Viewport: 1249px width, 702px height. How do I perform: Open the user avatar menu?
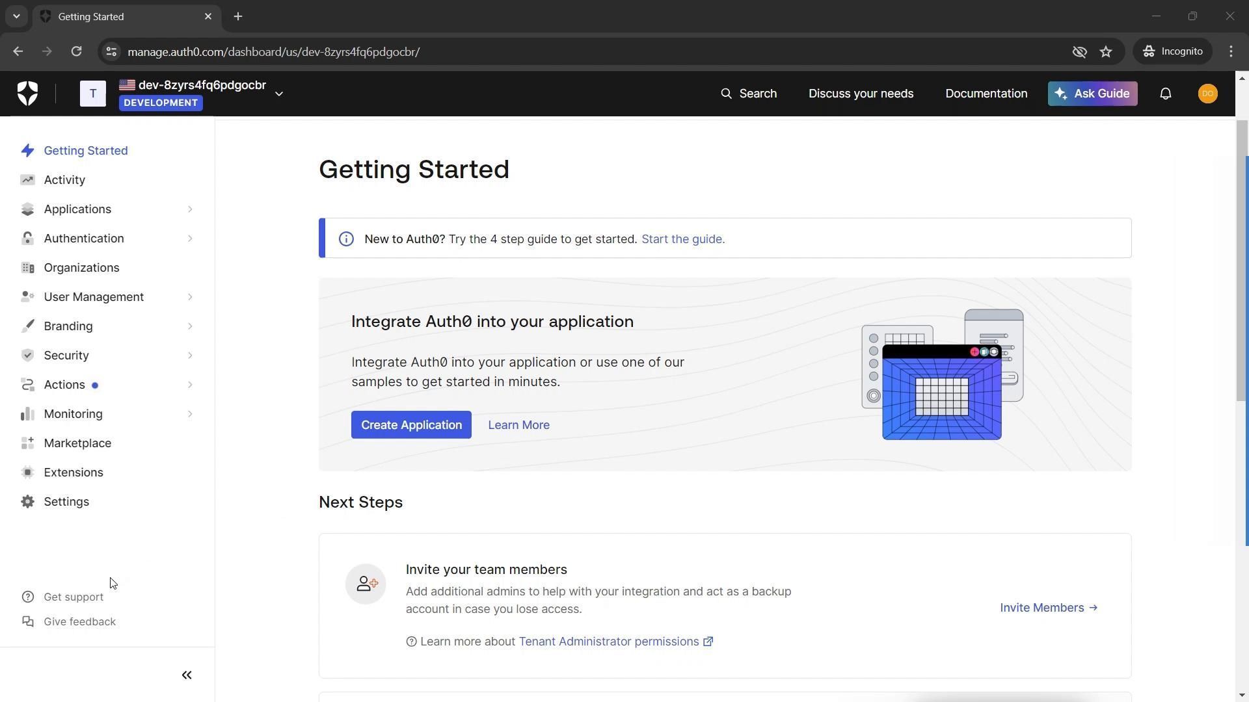(x=1207, y=94)
